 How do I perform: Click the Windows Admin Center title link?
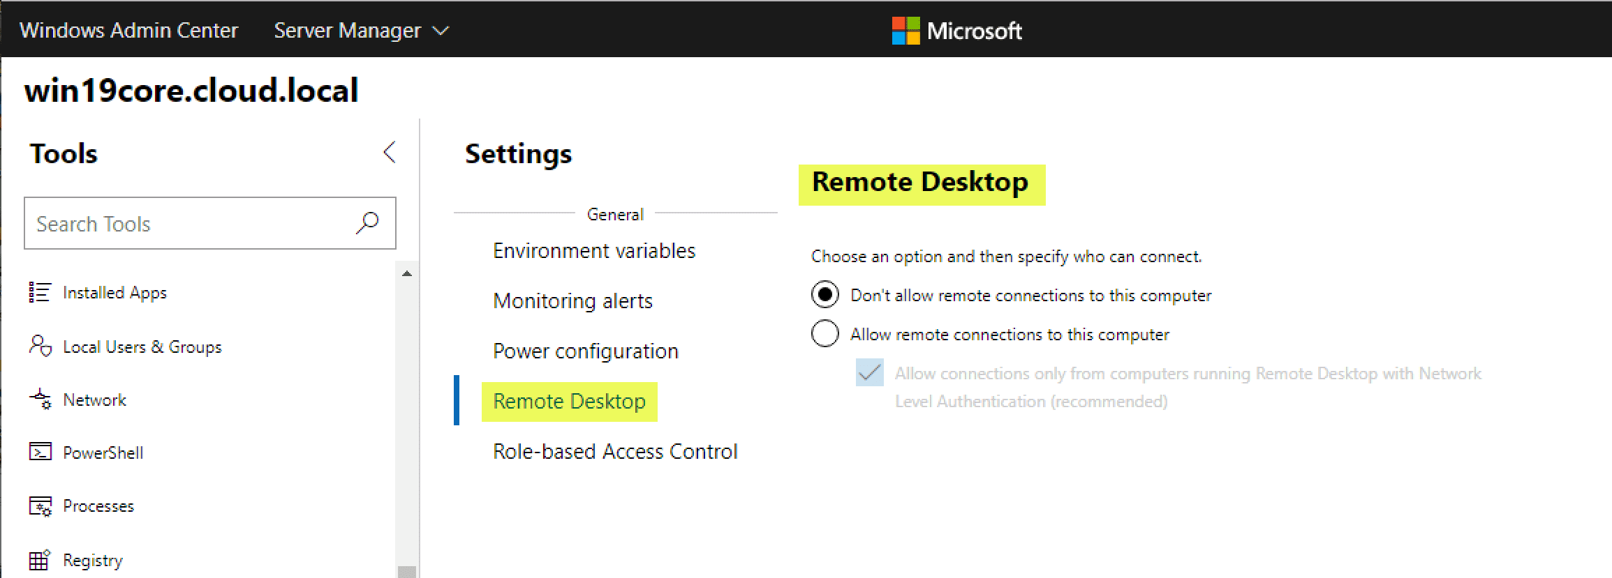tap(129, 31)
